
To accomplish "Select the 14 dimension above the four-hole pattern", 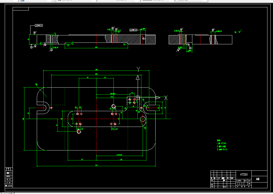I will pos(132,93).
